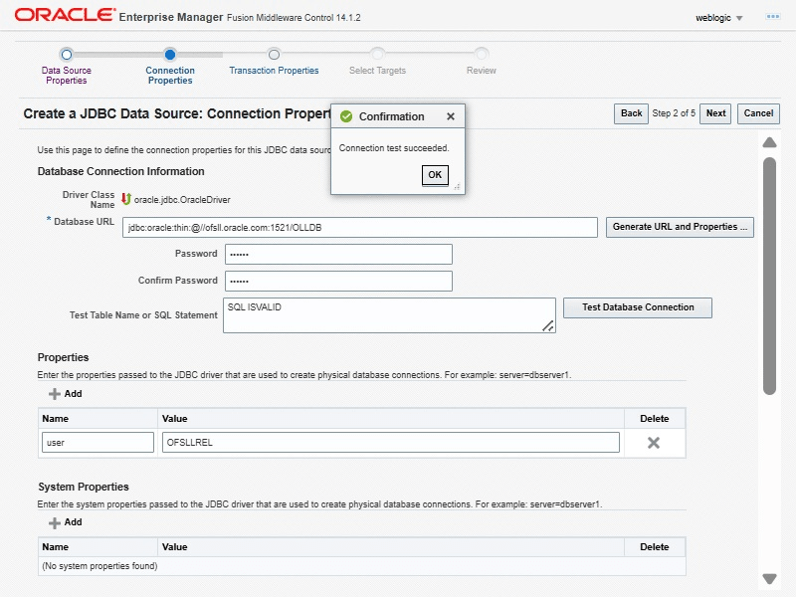Click Test Database Connection button
The width and height of the screenshot is (796, 597).
point(638,307)
